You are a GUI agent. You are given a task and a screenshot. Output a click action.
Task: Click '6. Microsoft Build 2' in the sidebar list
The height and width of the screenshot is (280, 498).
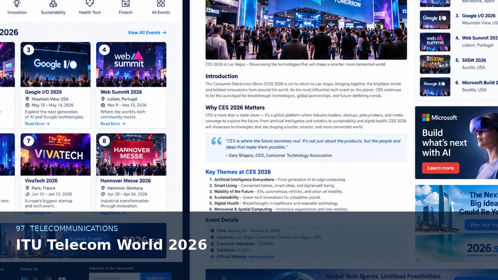[x=476, y=83]
